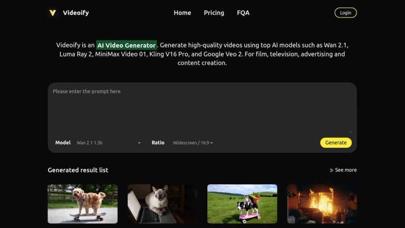Go to the Pricing page
The image size is (405, 228).
[214, 13]
